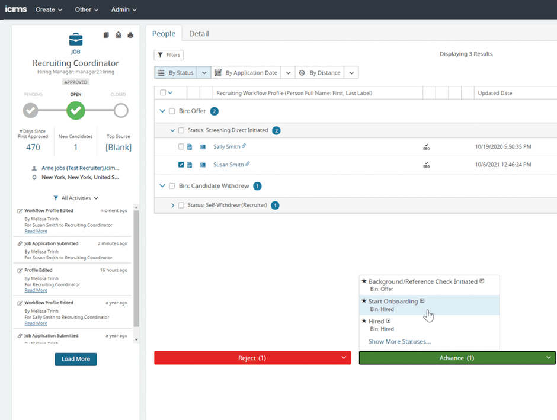This screenshot has height=420, width=557.
Task: Switch to the Detail tab
Action: 199,33
